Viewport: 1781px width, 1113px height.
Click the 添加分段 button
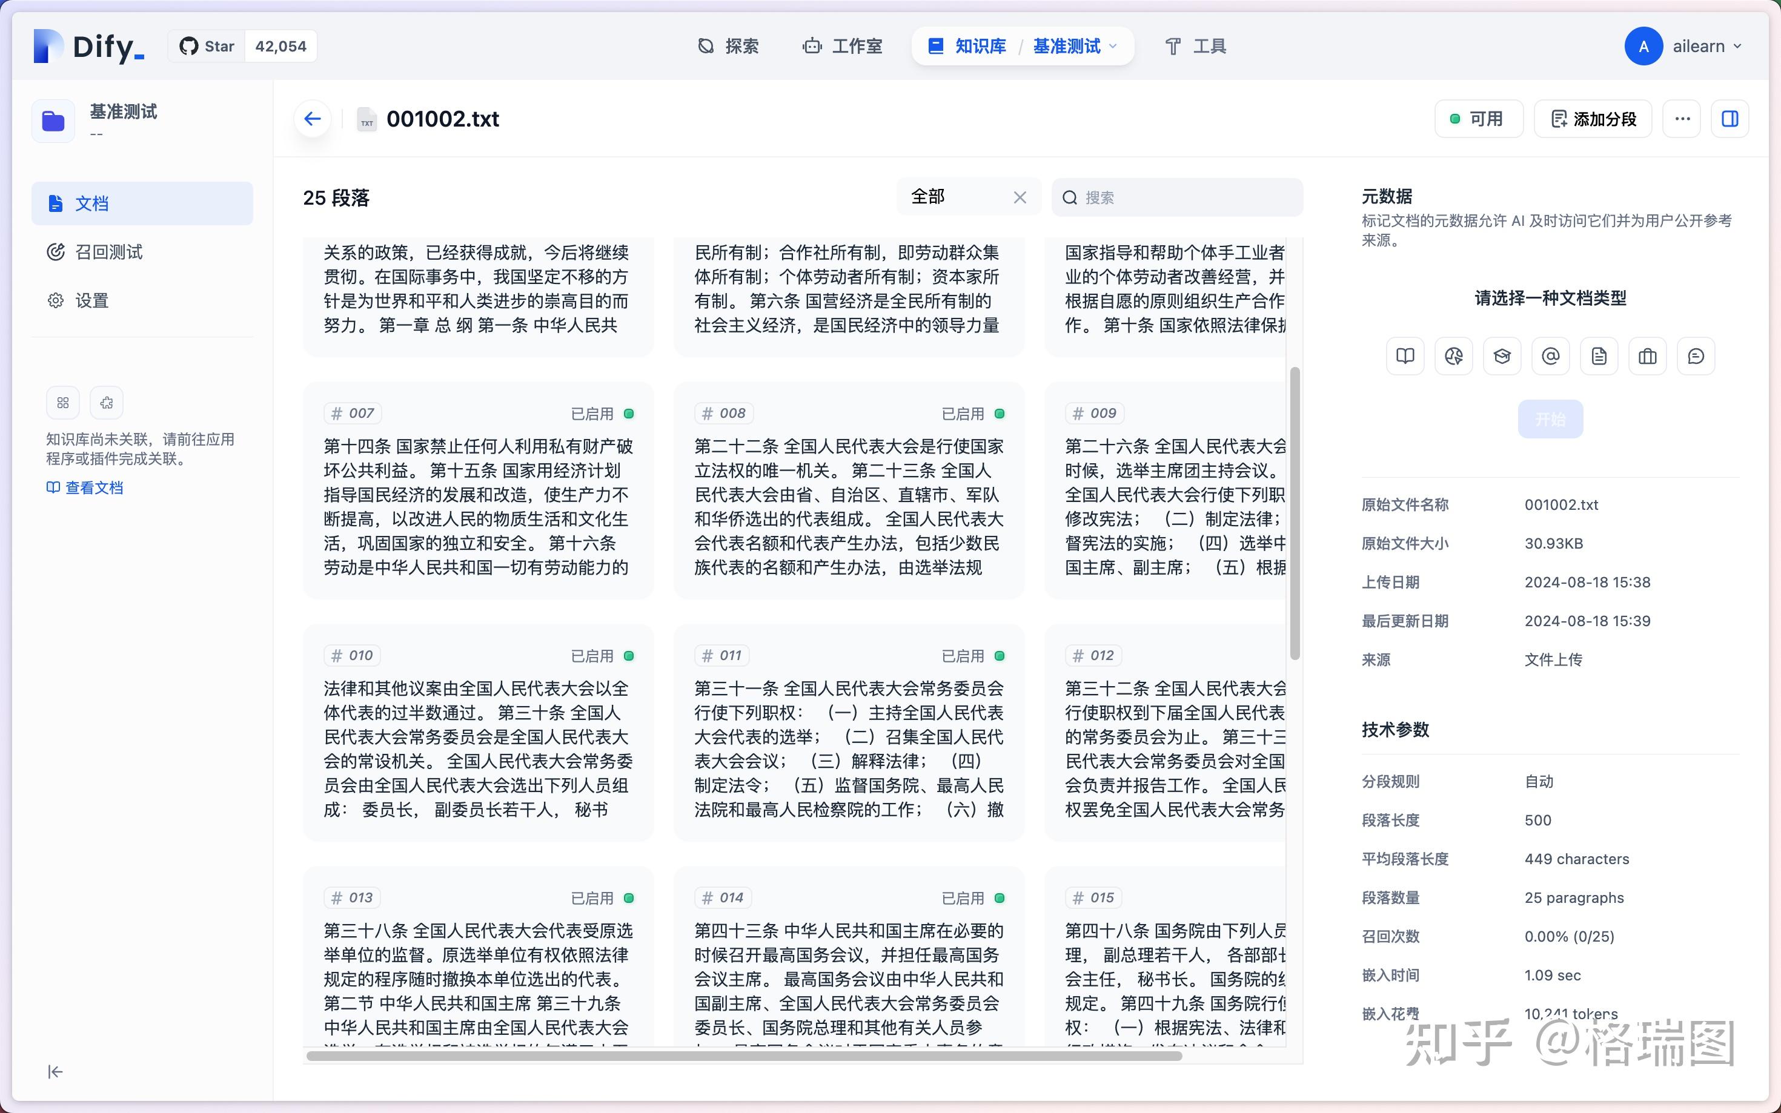(1593, 119)
